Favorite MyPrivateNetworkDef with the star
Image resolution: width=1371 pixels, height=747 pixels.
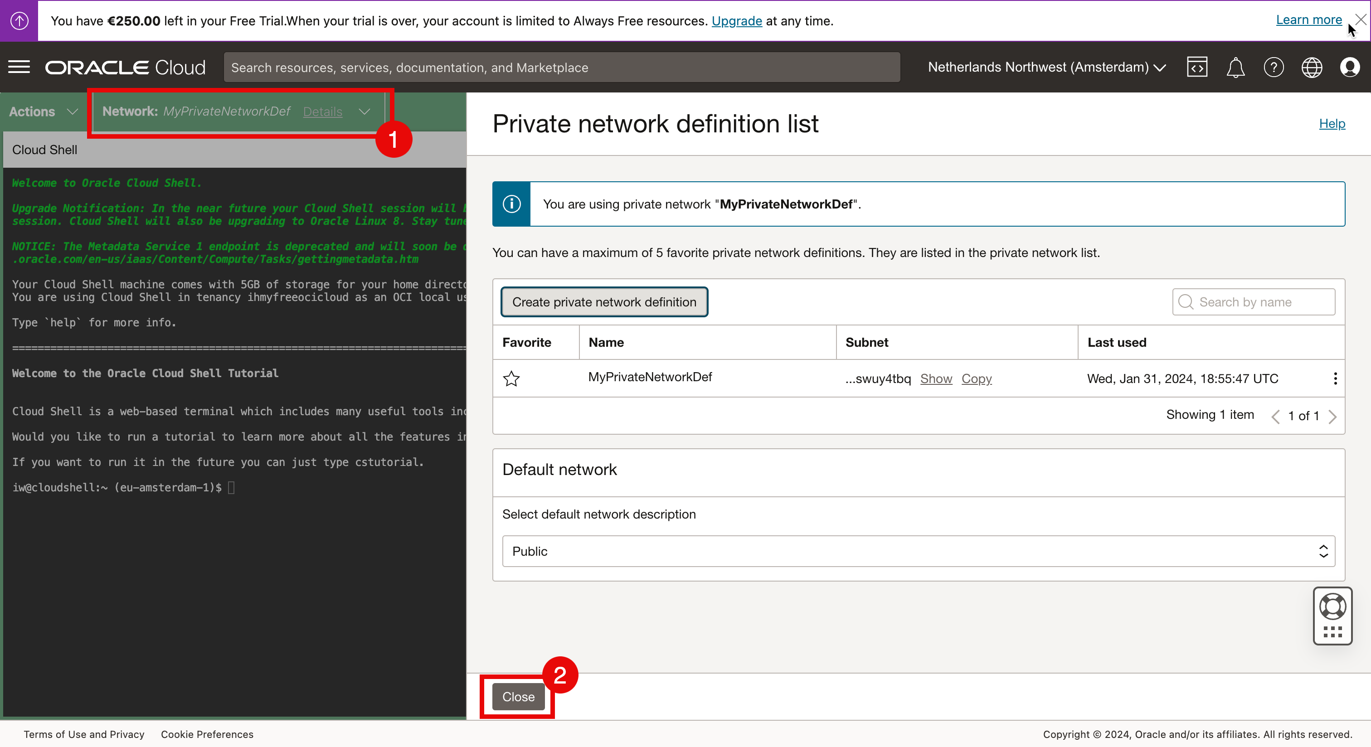point(511,378)
